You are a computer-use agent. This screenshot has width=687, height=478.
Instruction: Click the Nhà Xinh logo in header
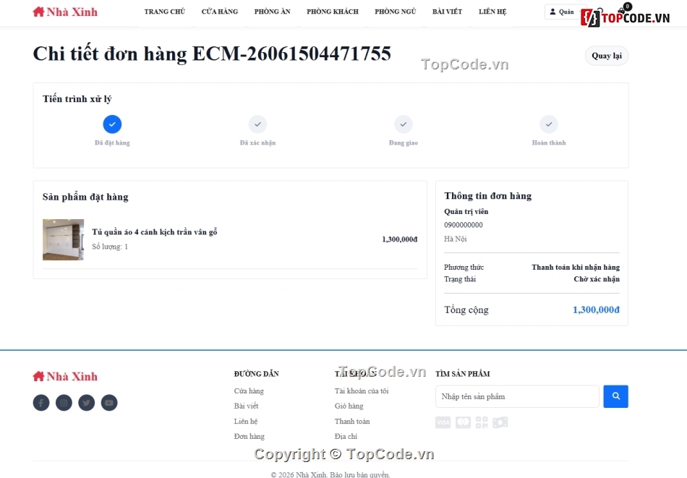point(65,12)
